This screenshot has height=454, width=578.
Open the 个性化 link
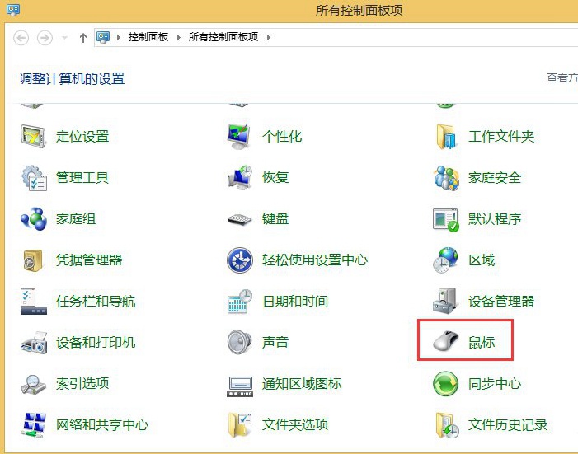pyautogui.click(x=282, y=136)
